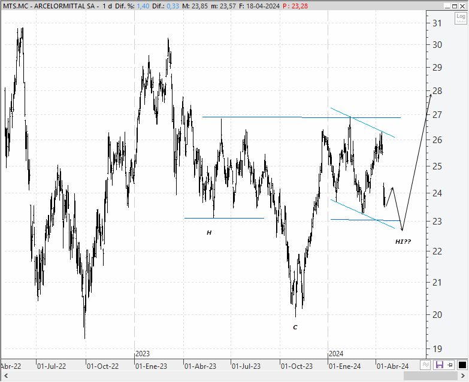This screenshot has width=469, height=382.
Task: Select the 'HI??' chart annotation
Action: tap(403, 241)
